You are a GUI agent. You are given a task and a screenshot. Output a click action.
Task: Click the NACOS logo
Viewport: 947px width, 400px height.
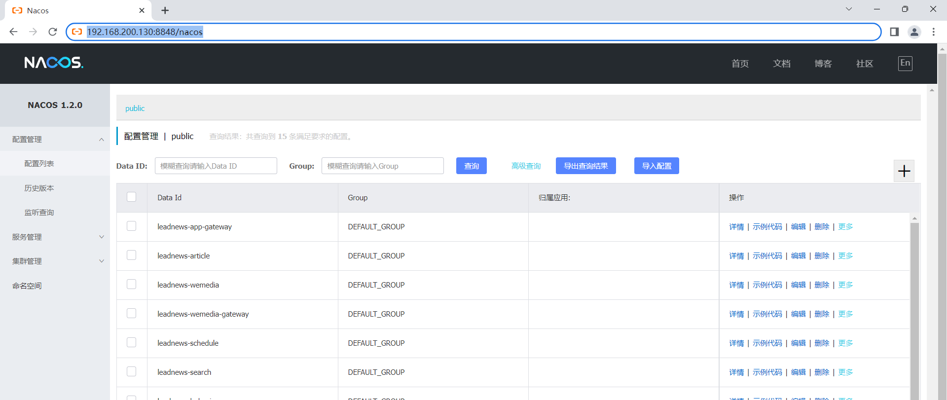54,63
